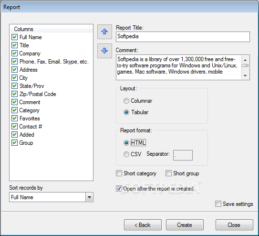The height and width of the screenshot is (236, 259).
Task: Toggle the Favorites column checkbox
Action: 14,118
